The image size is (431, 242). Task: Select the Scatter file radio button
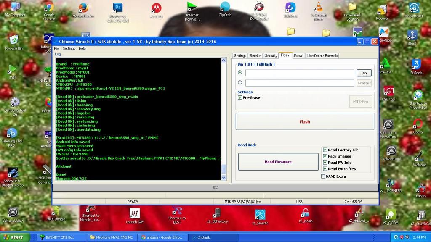[x=240, y=82]
